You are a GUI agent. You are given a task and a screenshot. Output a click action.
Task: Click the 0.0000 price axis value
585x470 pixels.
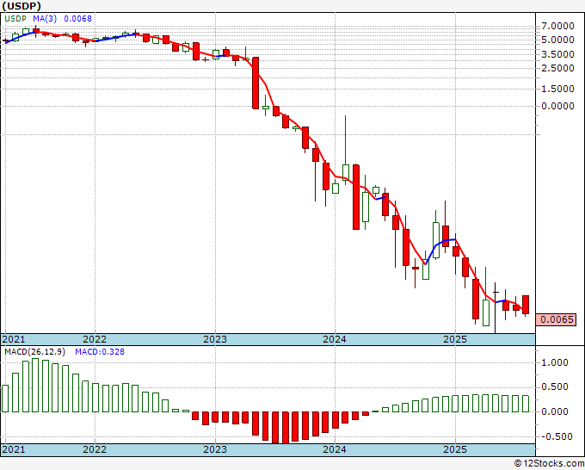coord(557,106)
